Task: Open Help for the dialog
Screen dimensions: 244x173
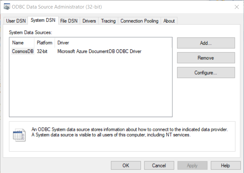Action: pos(225,165)
